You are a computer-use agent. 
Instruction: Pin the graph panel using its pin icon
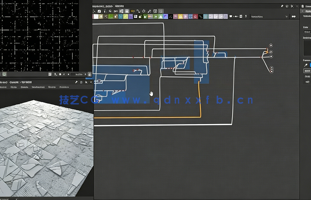click(282, 6)
